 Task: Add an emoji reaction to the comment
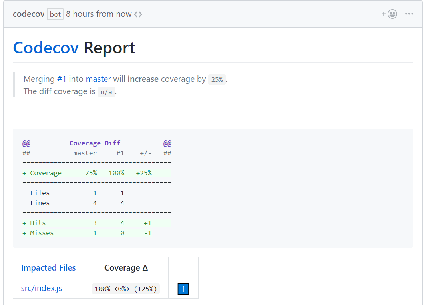point(389,14)
